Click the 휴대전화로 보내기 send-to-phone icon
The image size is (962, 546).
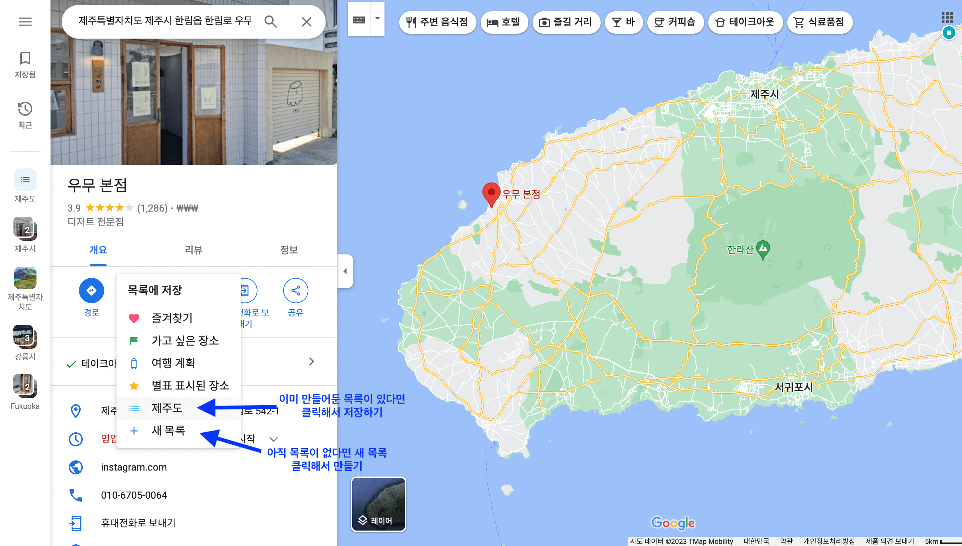(x=76, y=522)
